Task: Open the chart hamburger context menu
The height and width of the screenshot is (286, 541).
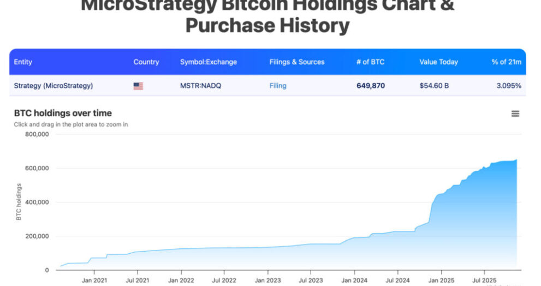Action: pyautogui.click(x=515, y=114)
